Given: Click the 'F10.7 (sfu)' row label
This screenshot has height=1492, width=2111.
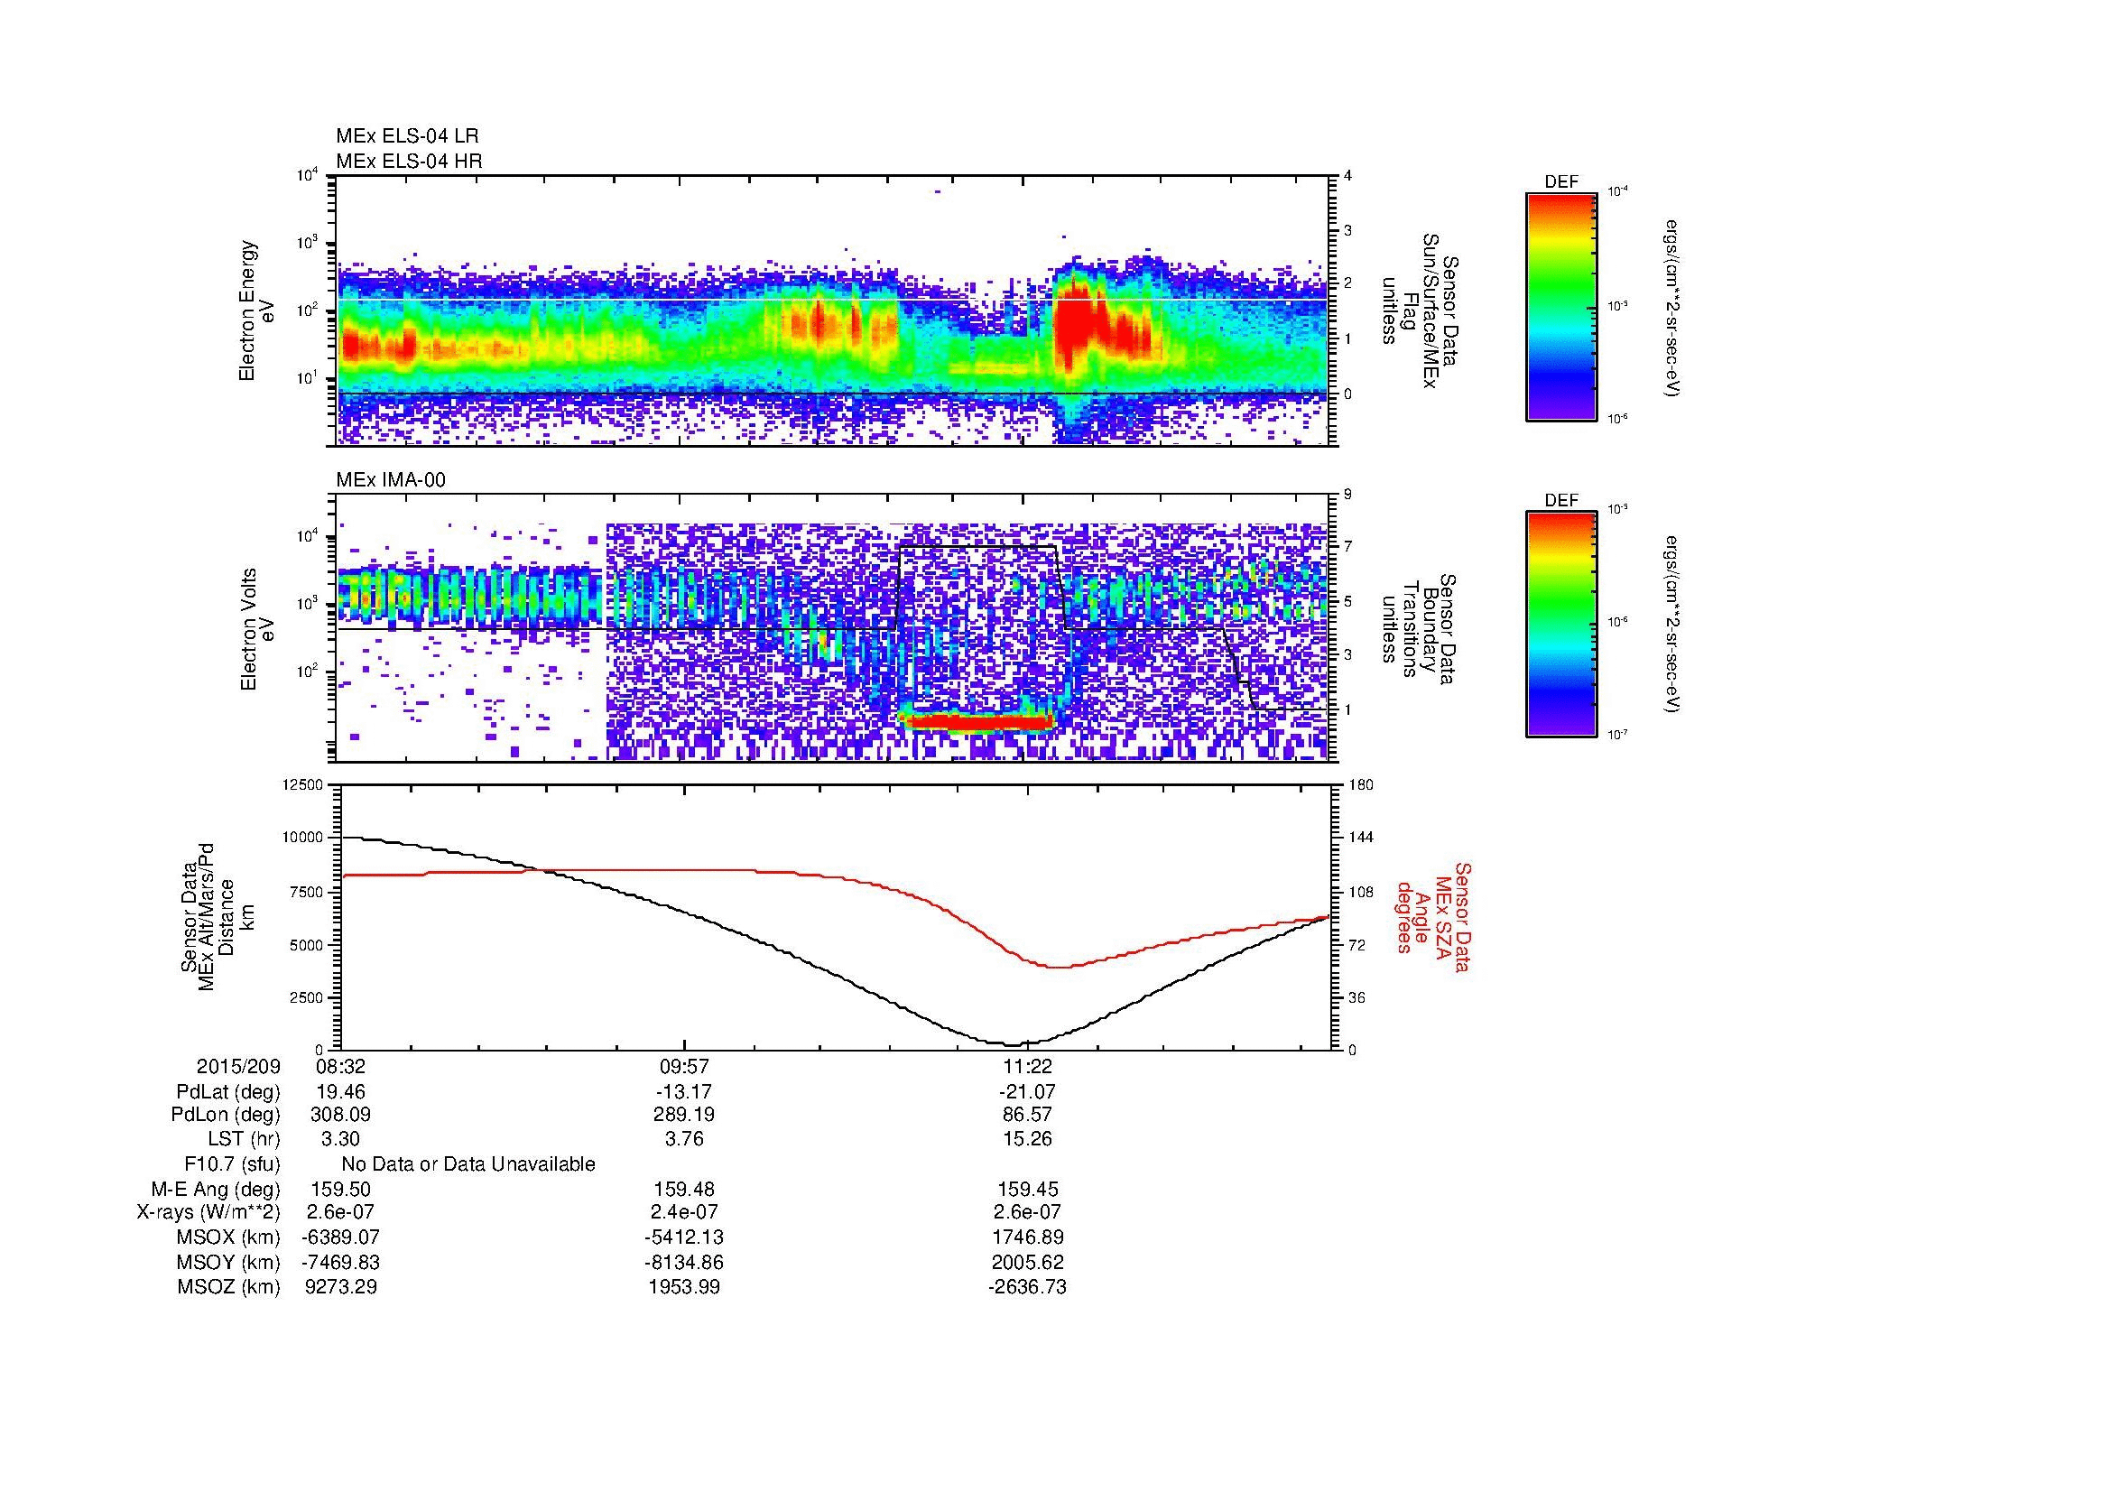Looking at the screenshot, I should [x=232, y=1164].
